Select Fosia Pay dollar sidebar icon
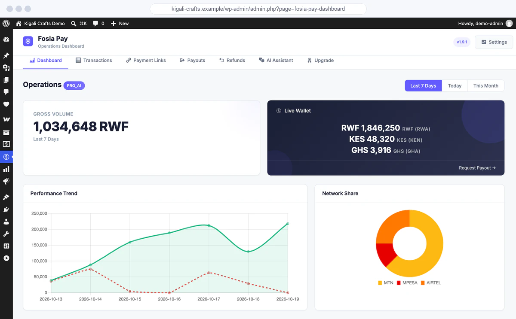The image size is (516, 319). pyautogui.click(x=6, y=157)
